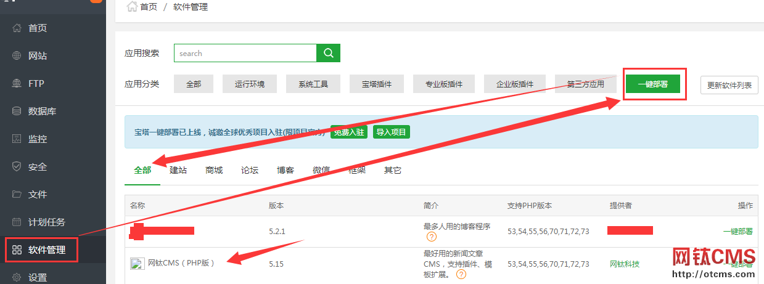Click help icon after 板扩展 description
The width and height of the screenshot is (764, 284).
(x=461, y=274)
